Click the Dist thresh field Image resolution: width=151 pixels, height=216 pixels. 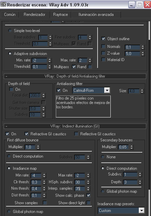(36, 195)
